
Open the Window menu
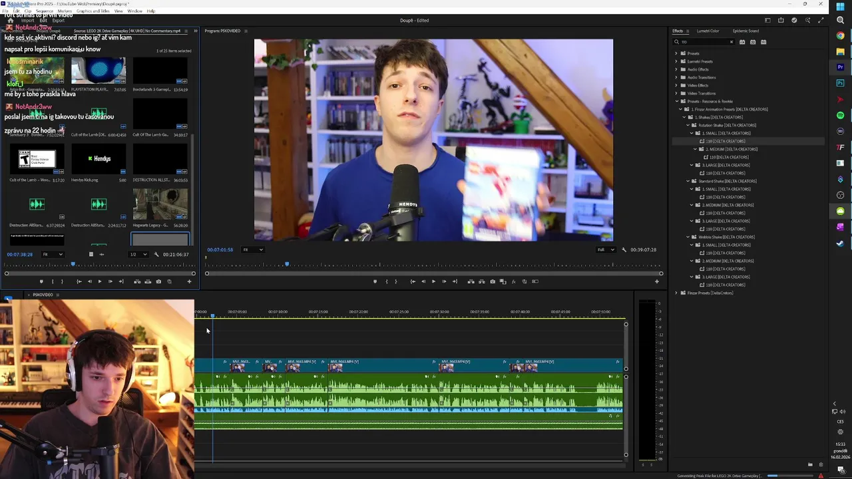134,11
